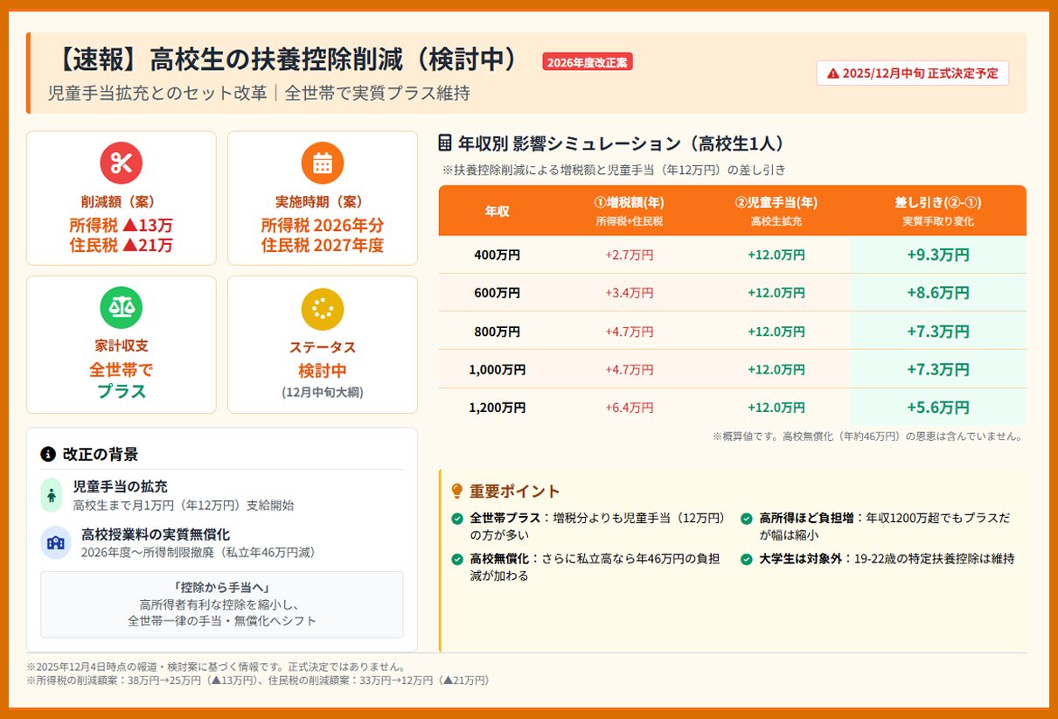Image resolution: width=1058 pixels, height=719 pixels.
Task: Click the 差し引き(②-①) column header
Action: [x=937, y=211]
